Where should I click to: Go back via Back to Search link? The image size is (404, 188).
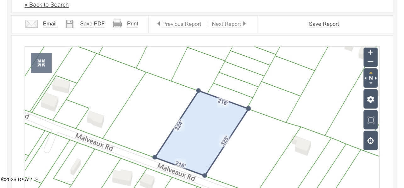point(47,5)
